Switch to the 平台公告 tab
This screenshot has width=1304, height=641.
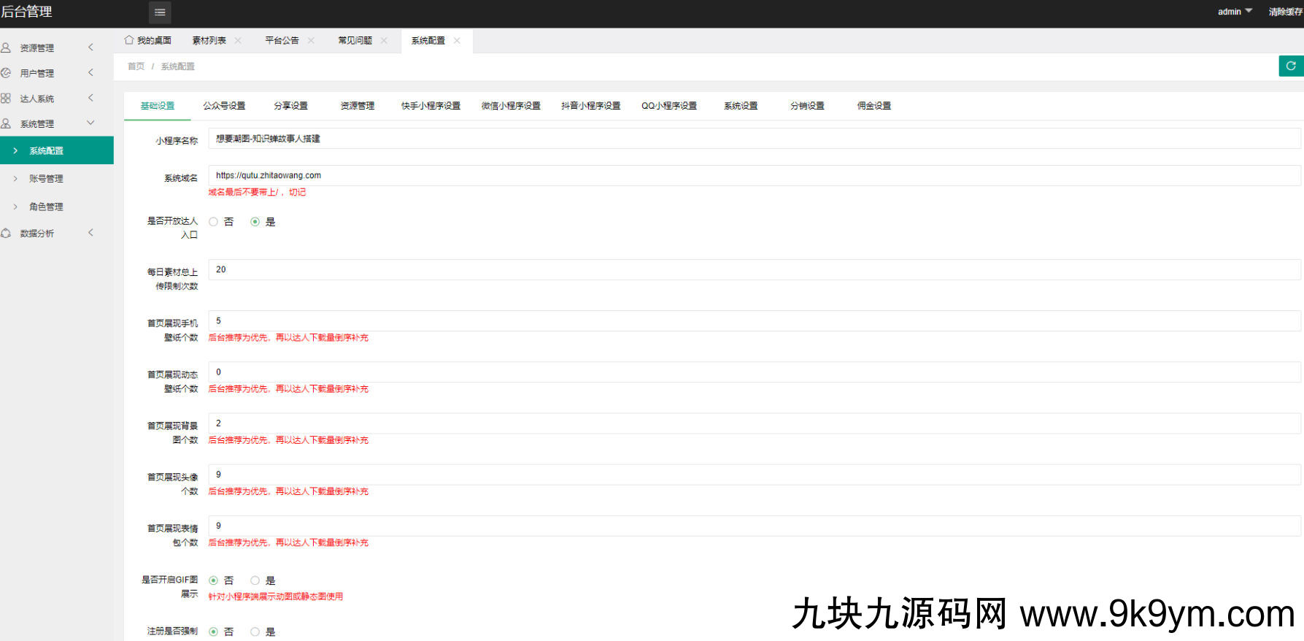tap(282, 40)
